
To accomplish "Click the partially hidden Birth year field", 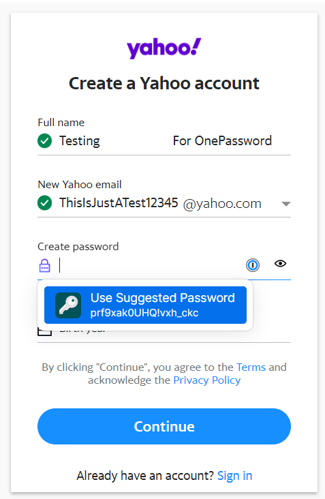I will (x=164, y=336).
